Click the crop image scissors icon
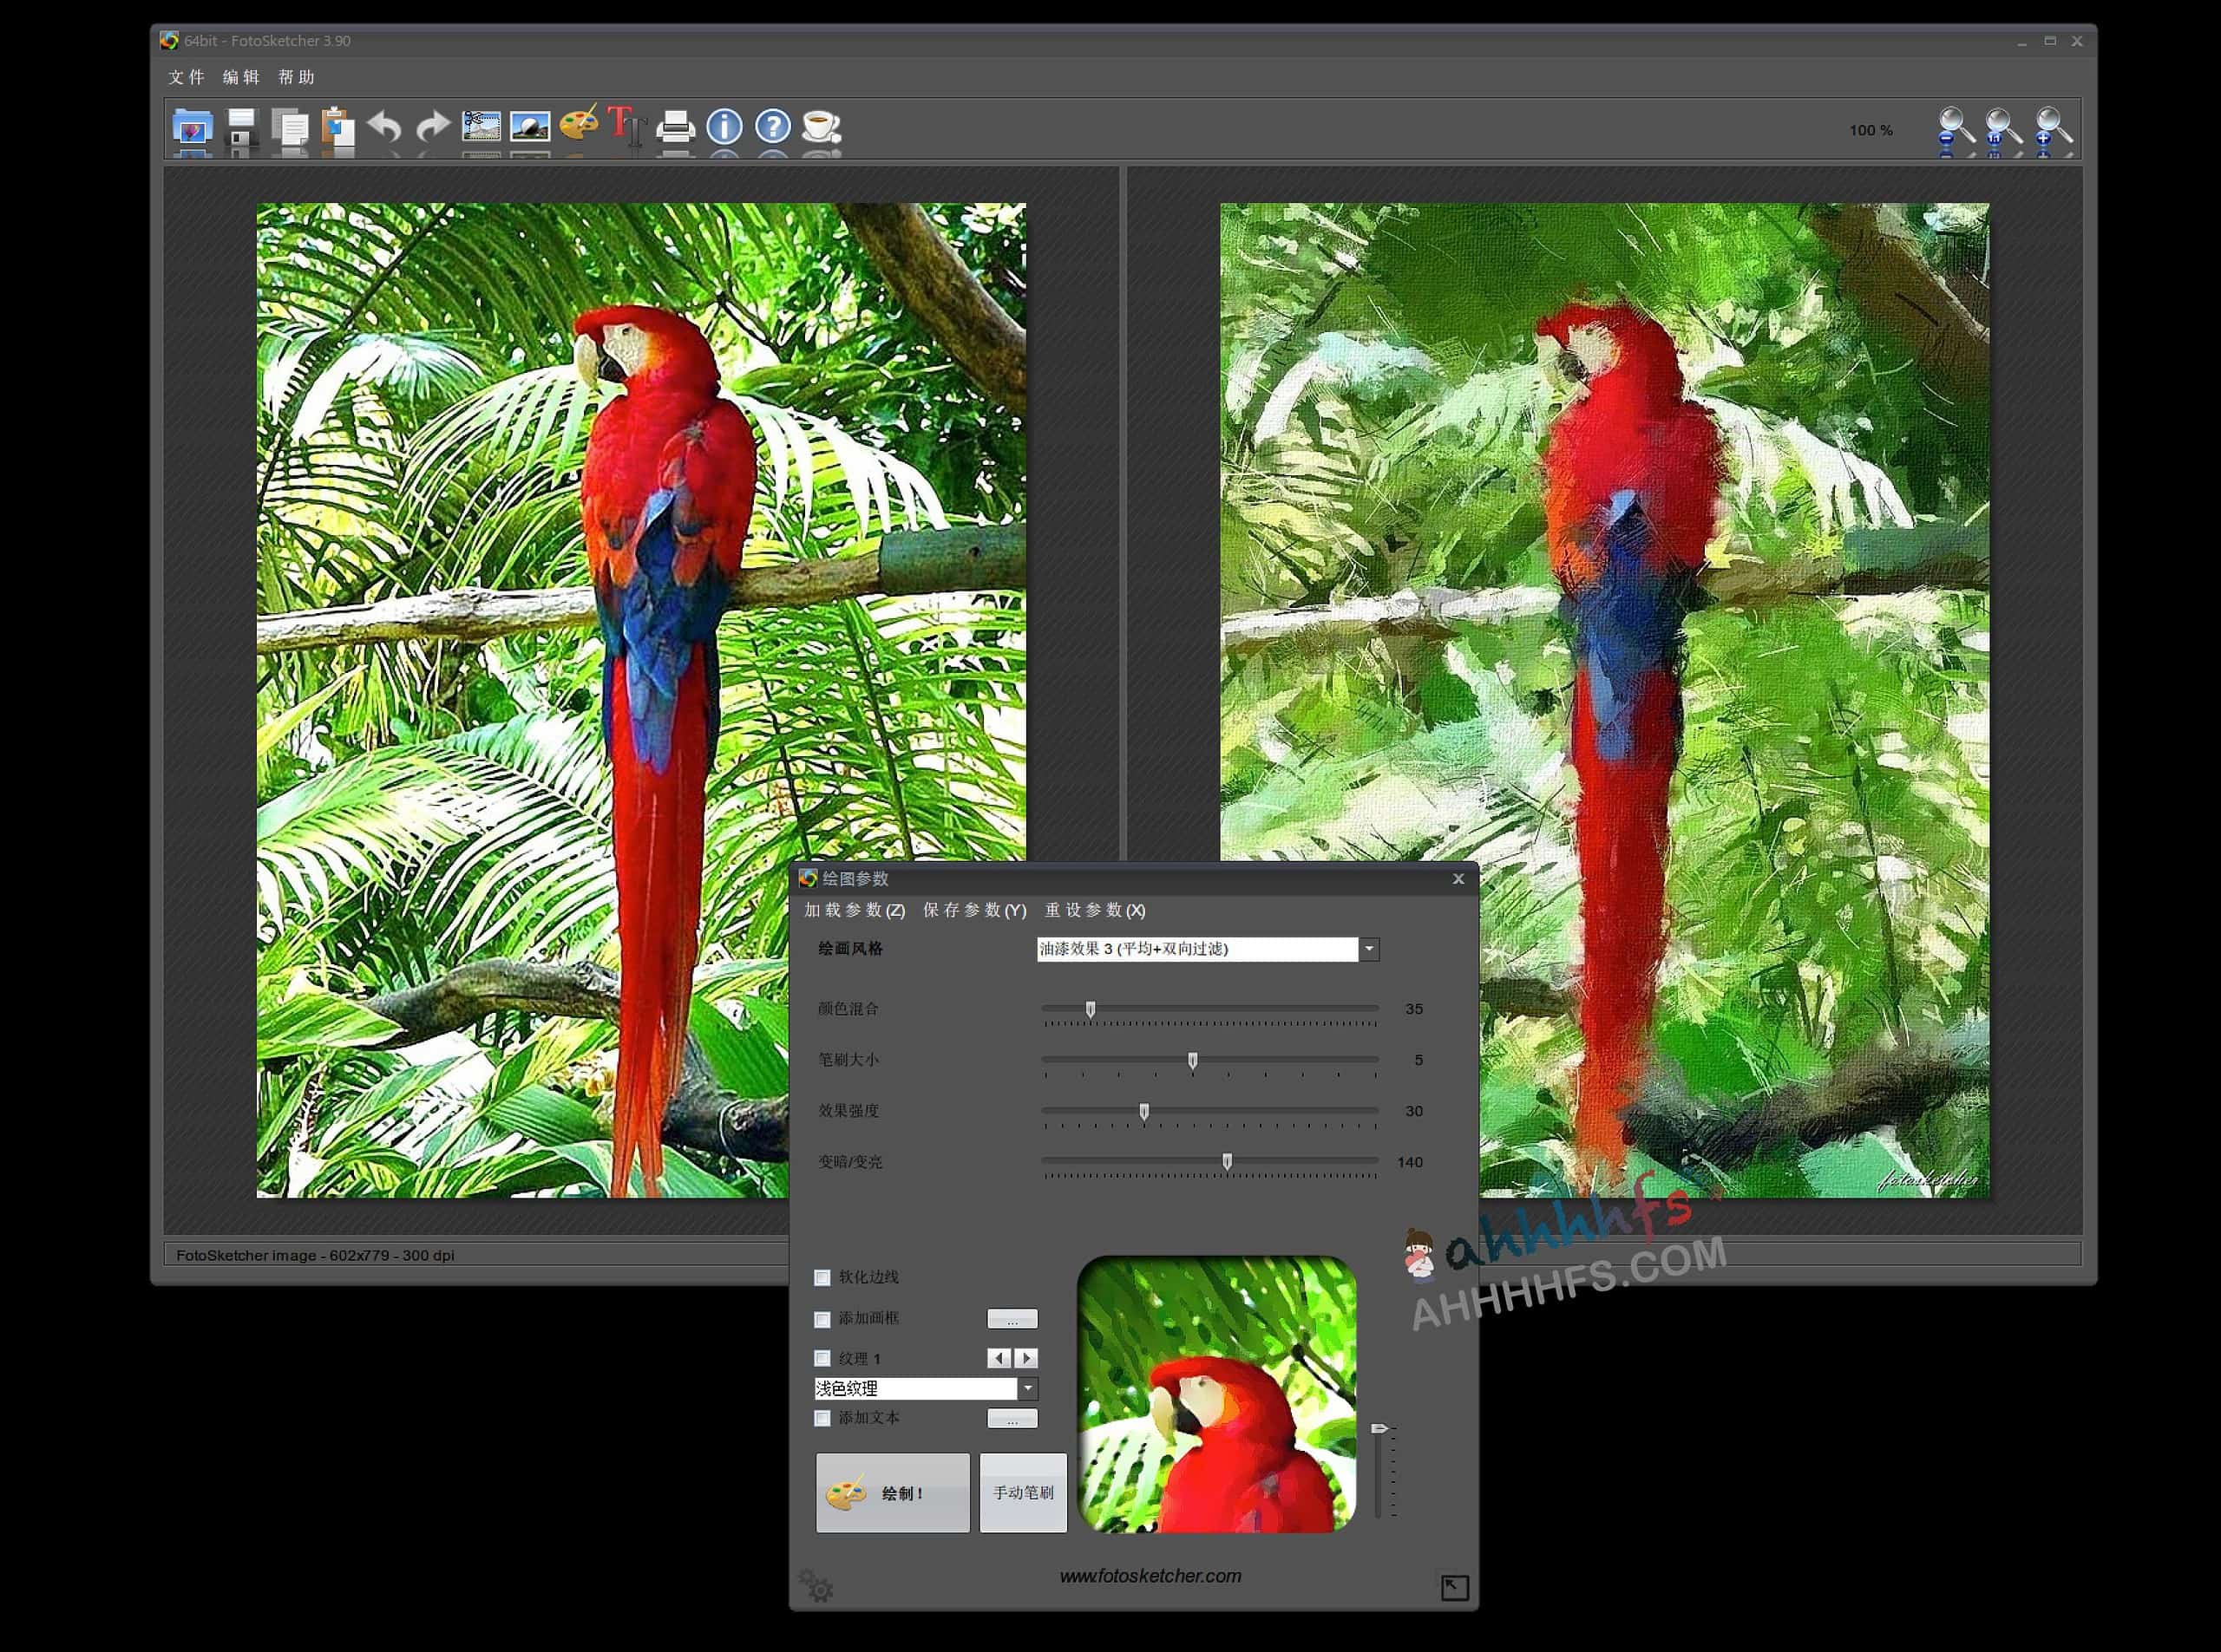 [482, 127]
